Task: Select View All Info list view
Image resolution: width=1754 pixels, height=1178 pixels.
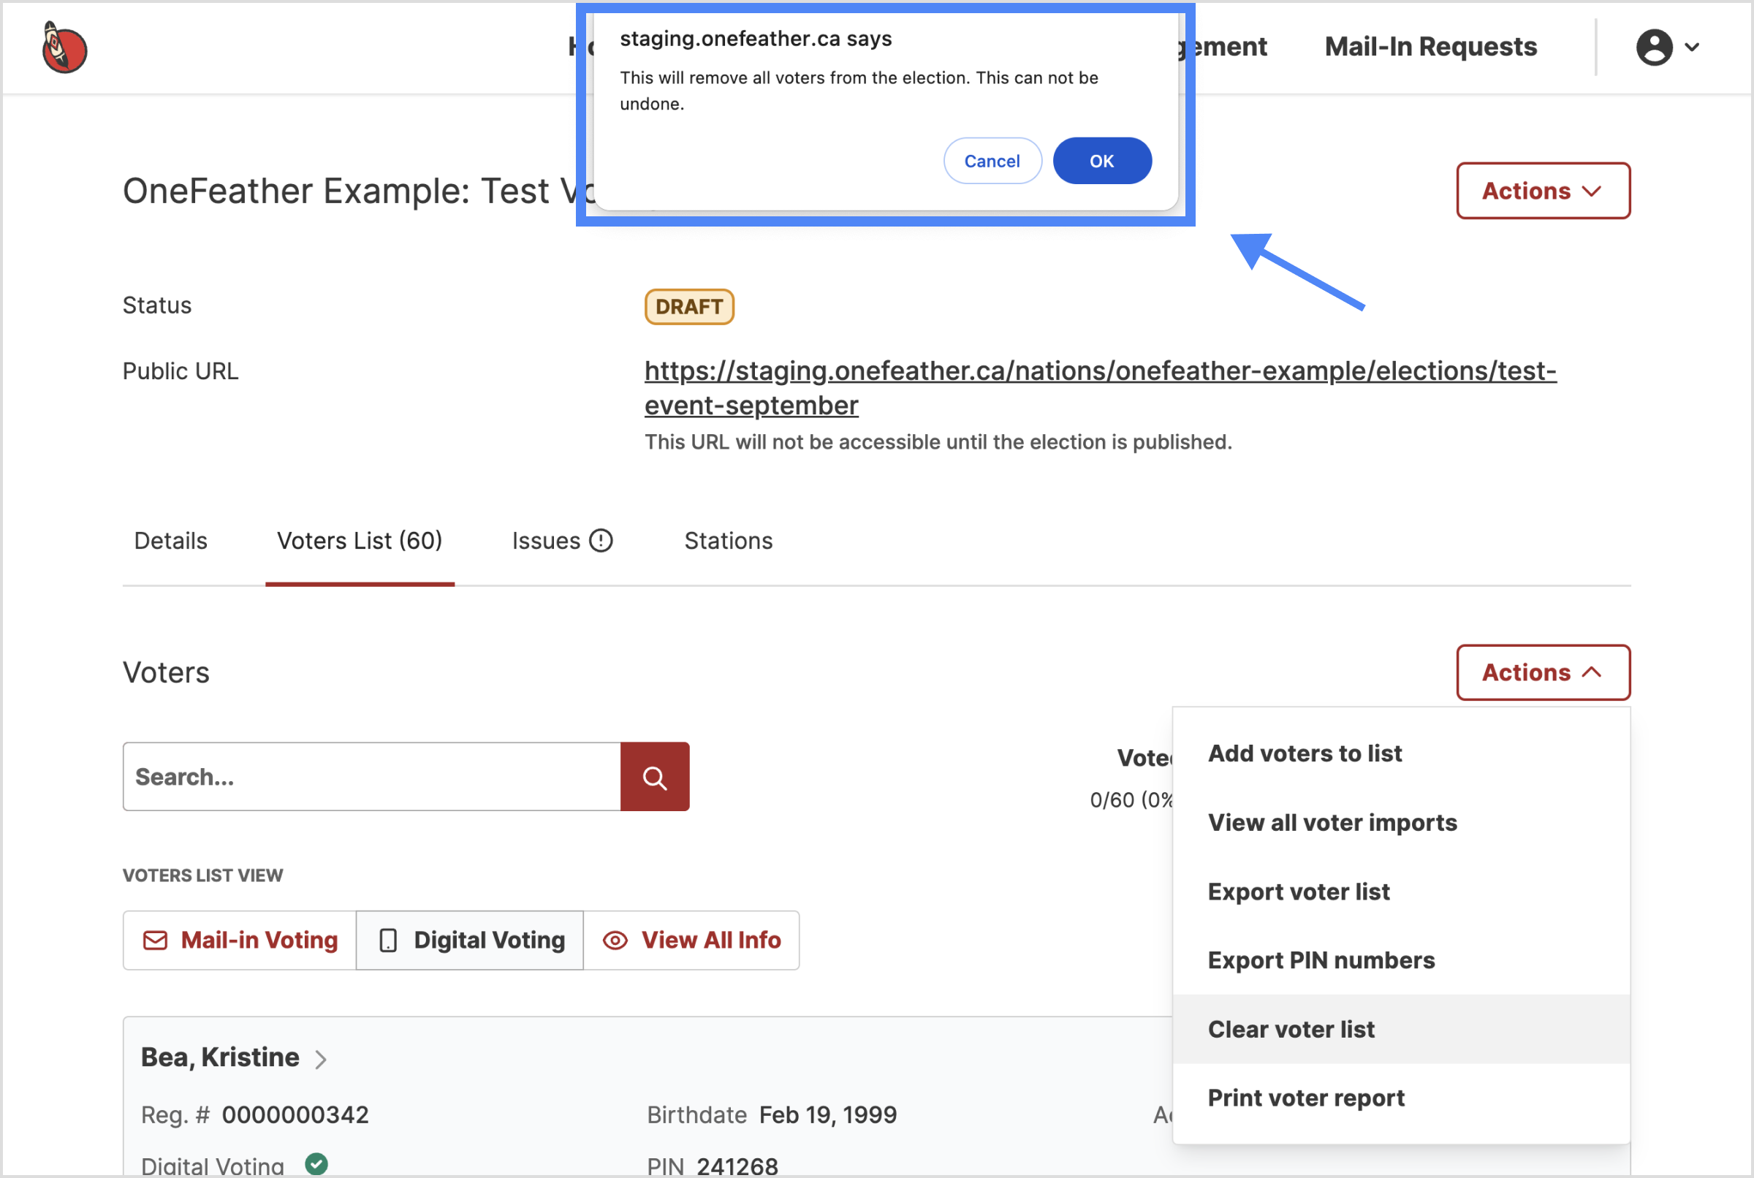Action: pos(691,940)
